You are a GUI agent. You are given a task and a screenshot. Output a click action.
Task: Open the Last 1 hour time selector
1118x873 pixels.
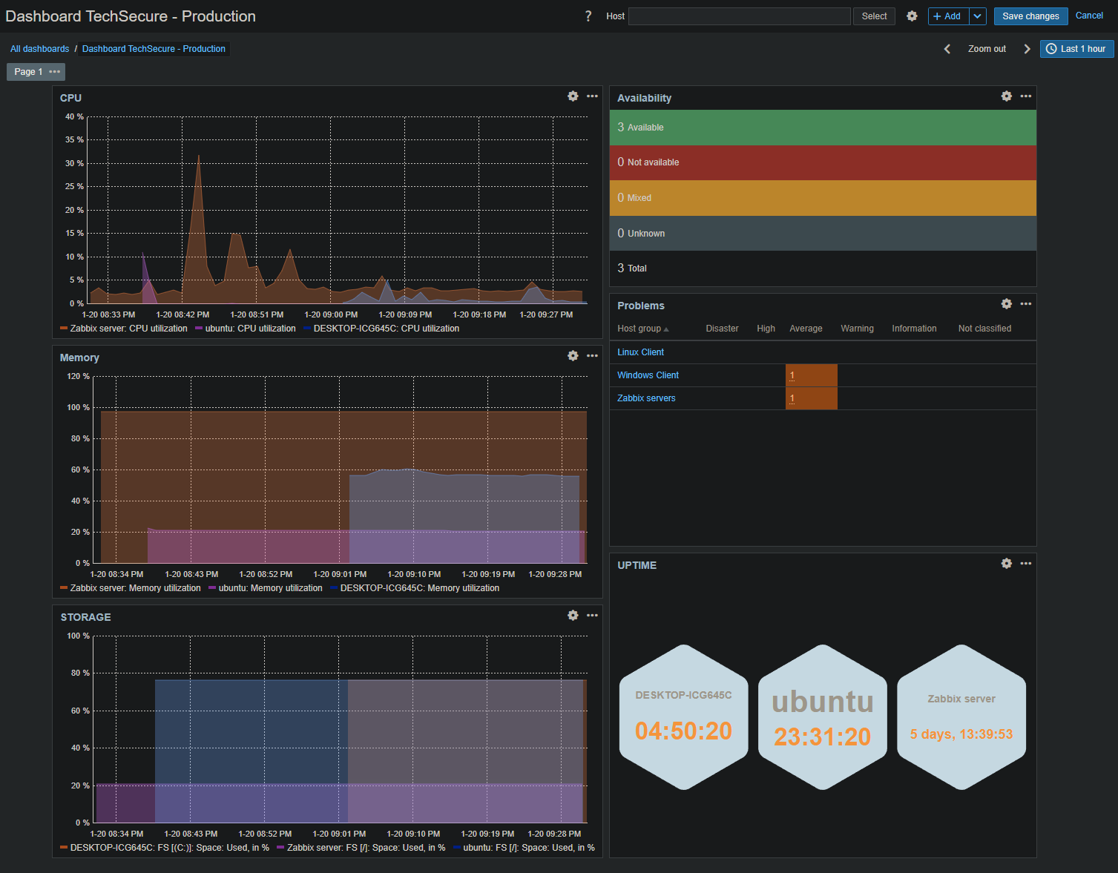pos(1076,49)
